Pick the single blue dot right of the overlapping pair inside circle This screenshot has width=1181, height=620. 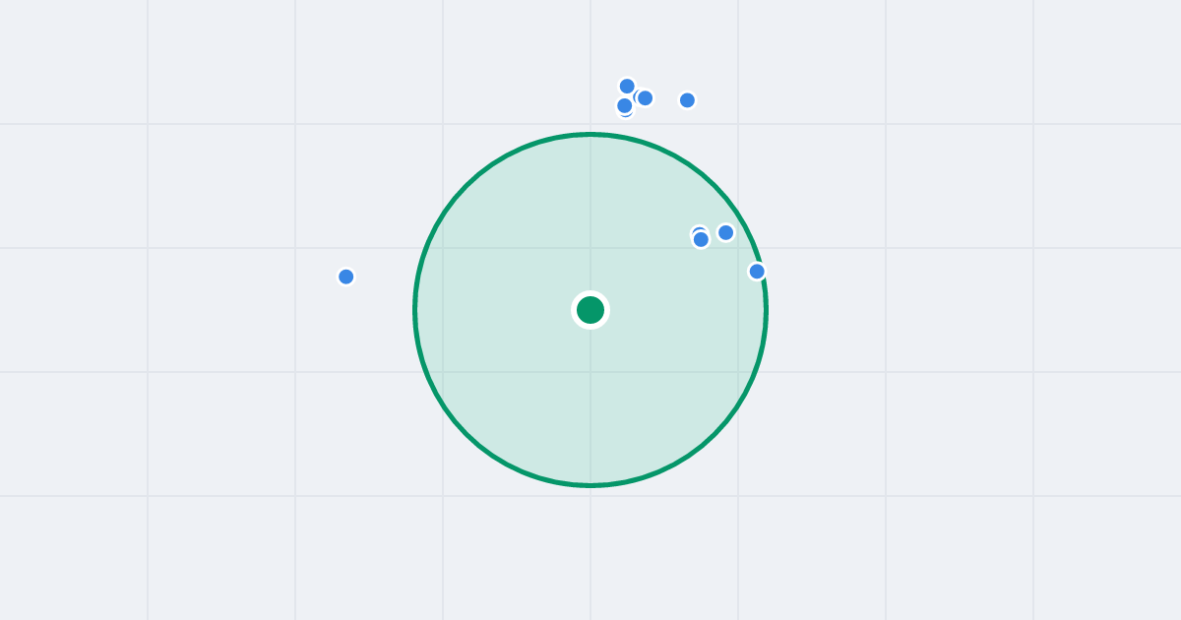coord(726,232)
